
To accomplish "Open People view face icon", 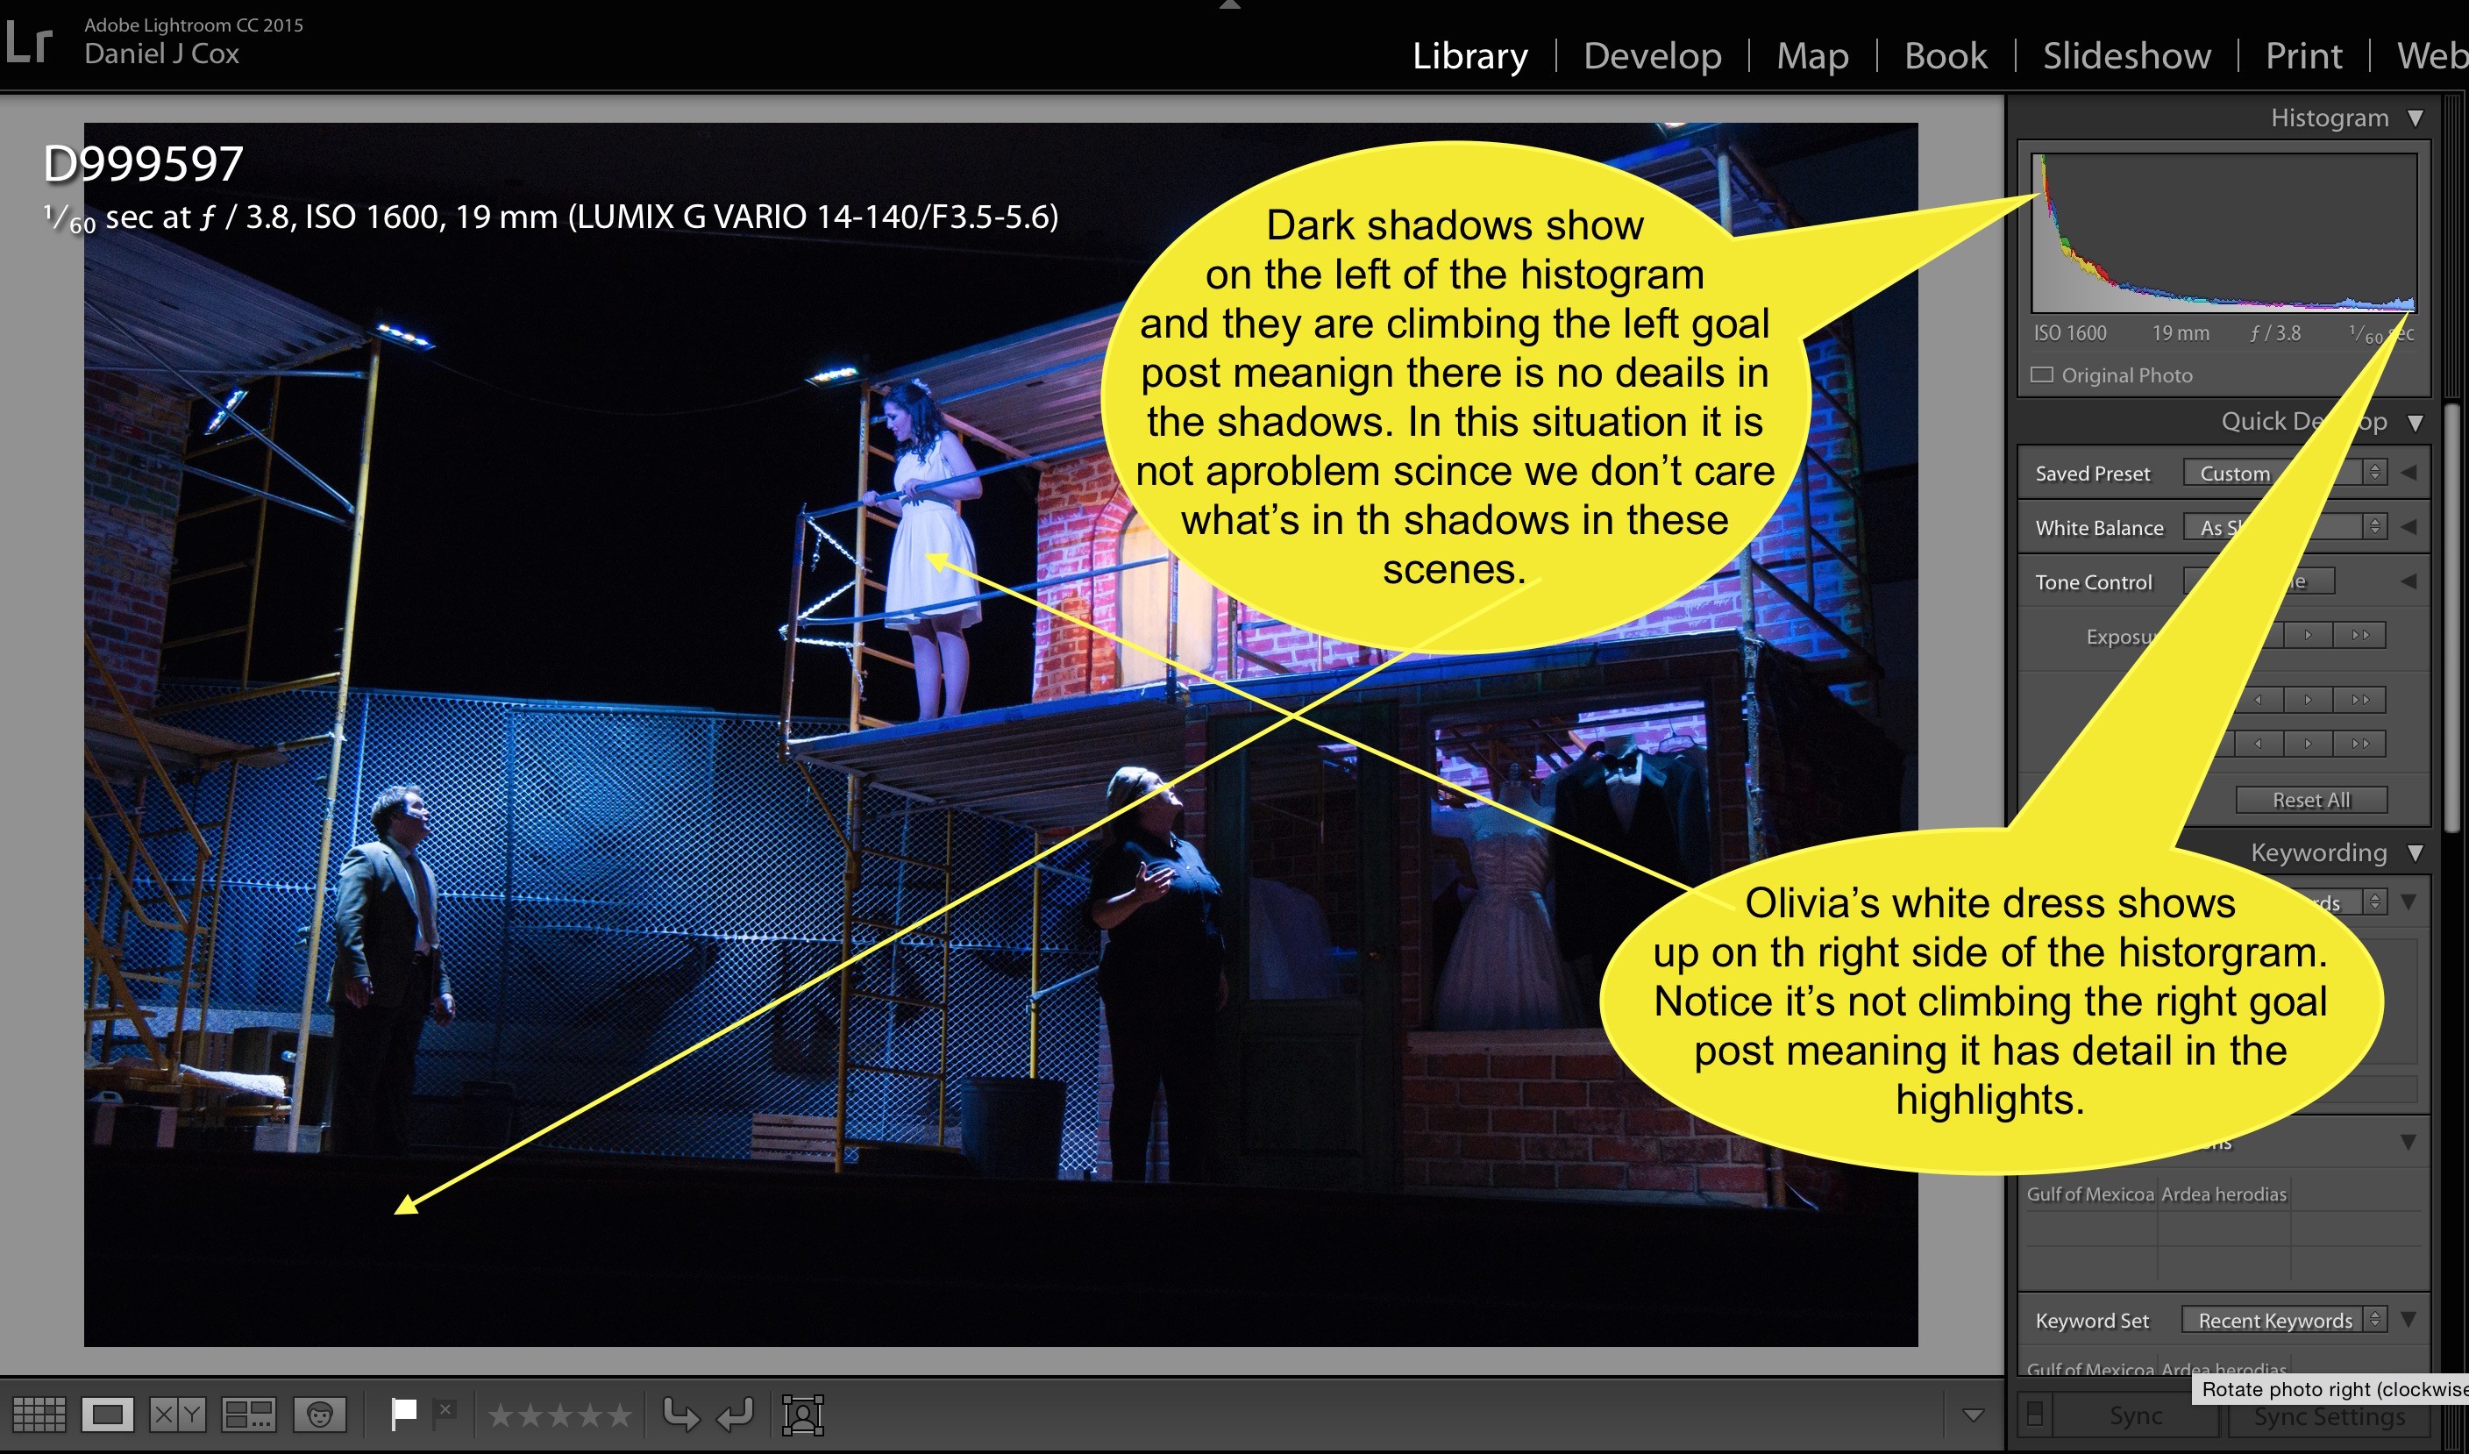I will coord(320,1414).
